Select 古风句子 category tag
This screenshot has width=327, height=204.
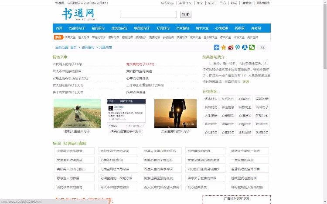(x=262, y=107)
